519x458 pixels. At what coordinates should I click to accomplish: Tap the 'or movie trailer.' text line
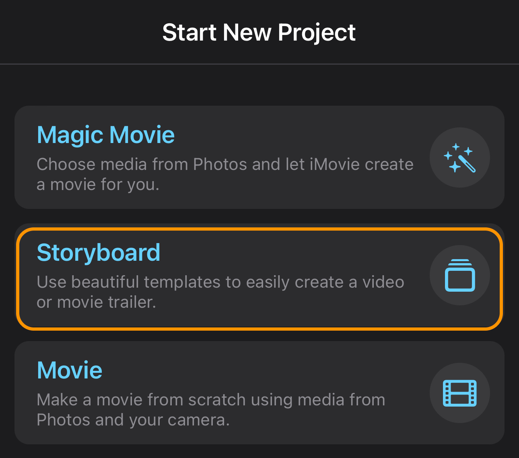pos(96,302)
